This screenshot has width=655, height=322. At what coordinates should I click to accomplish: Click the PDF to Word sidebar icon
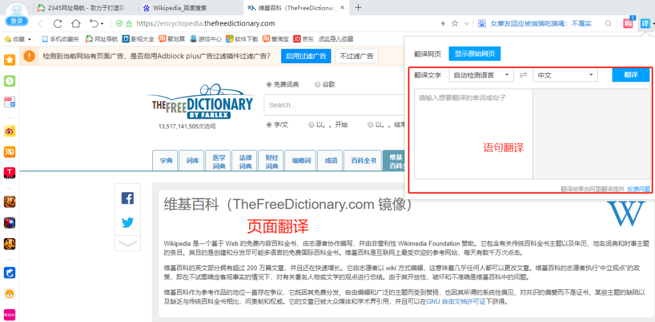9,102
